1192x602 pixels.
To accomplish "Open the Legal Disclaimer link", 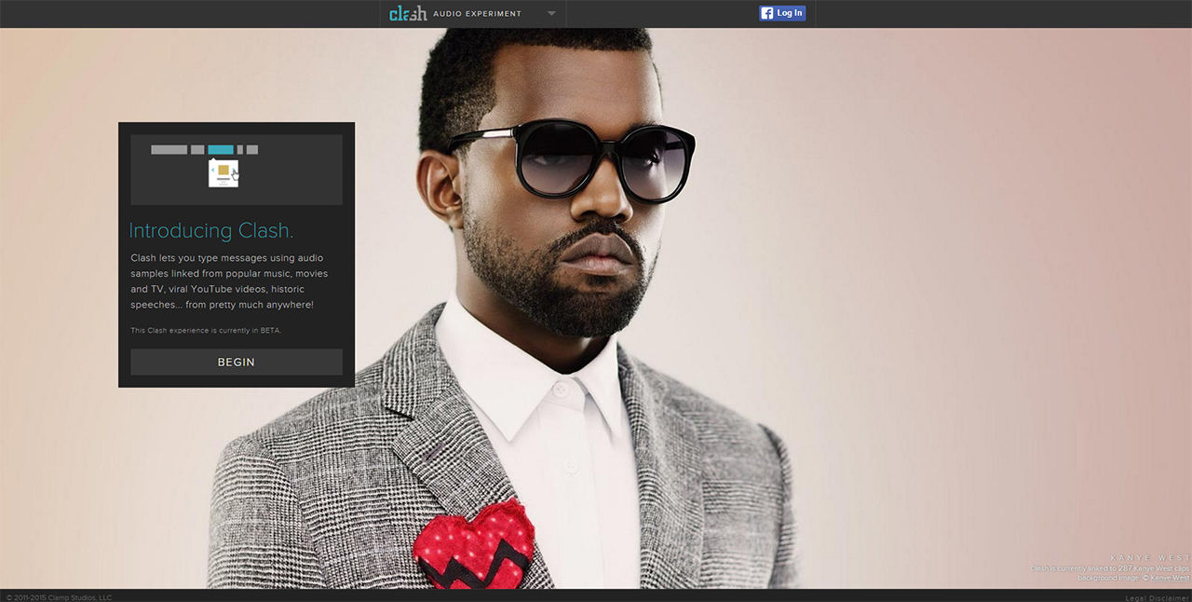I will click(x=1157, y=597).
